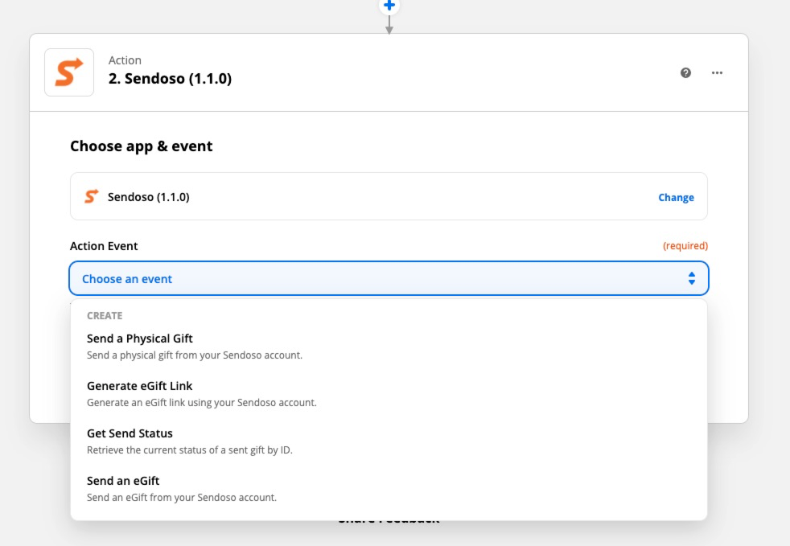This screenshot has height=546, width=790.
Task: Click the Change link to switch apps
Action: tap(676, 197)
